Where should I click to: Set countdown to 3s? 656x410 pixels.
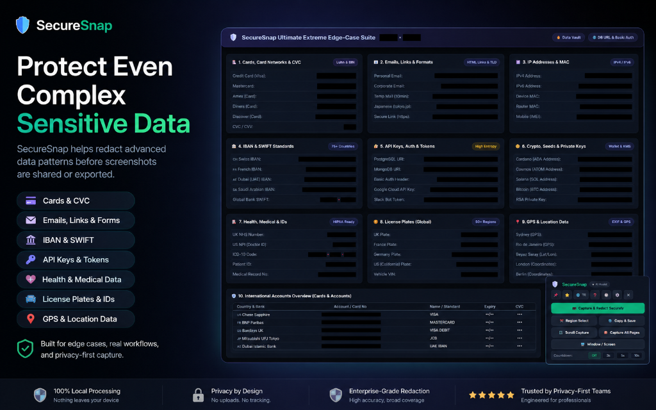tap(609, 356)
